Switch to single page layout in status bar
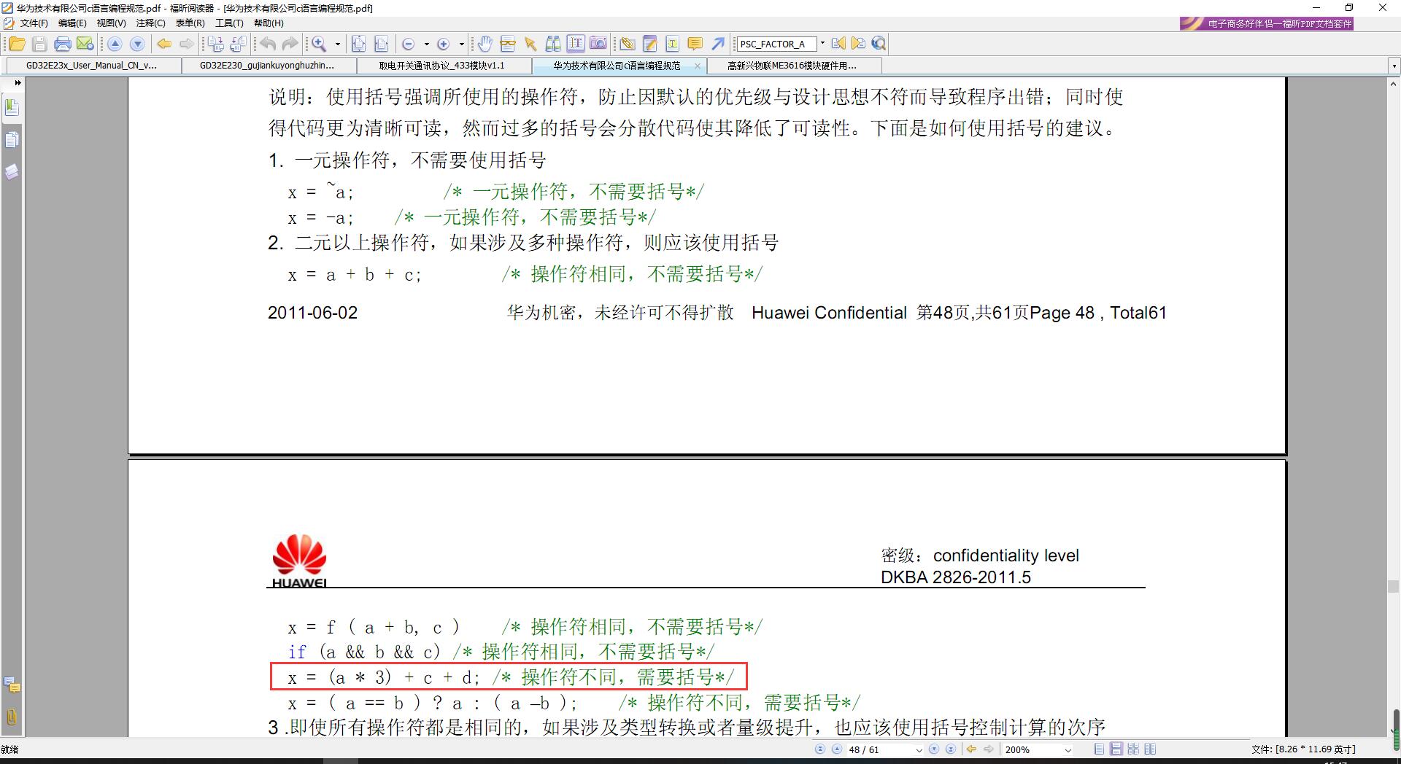The height and width of the screenshot is (764, 1401). tap(1100, 749)
